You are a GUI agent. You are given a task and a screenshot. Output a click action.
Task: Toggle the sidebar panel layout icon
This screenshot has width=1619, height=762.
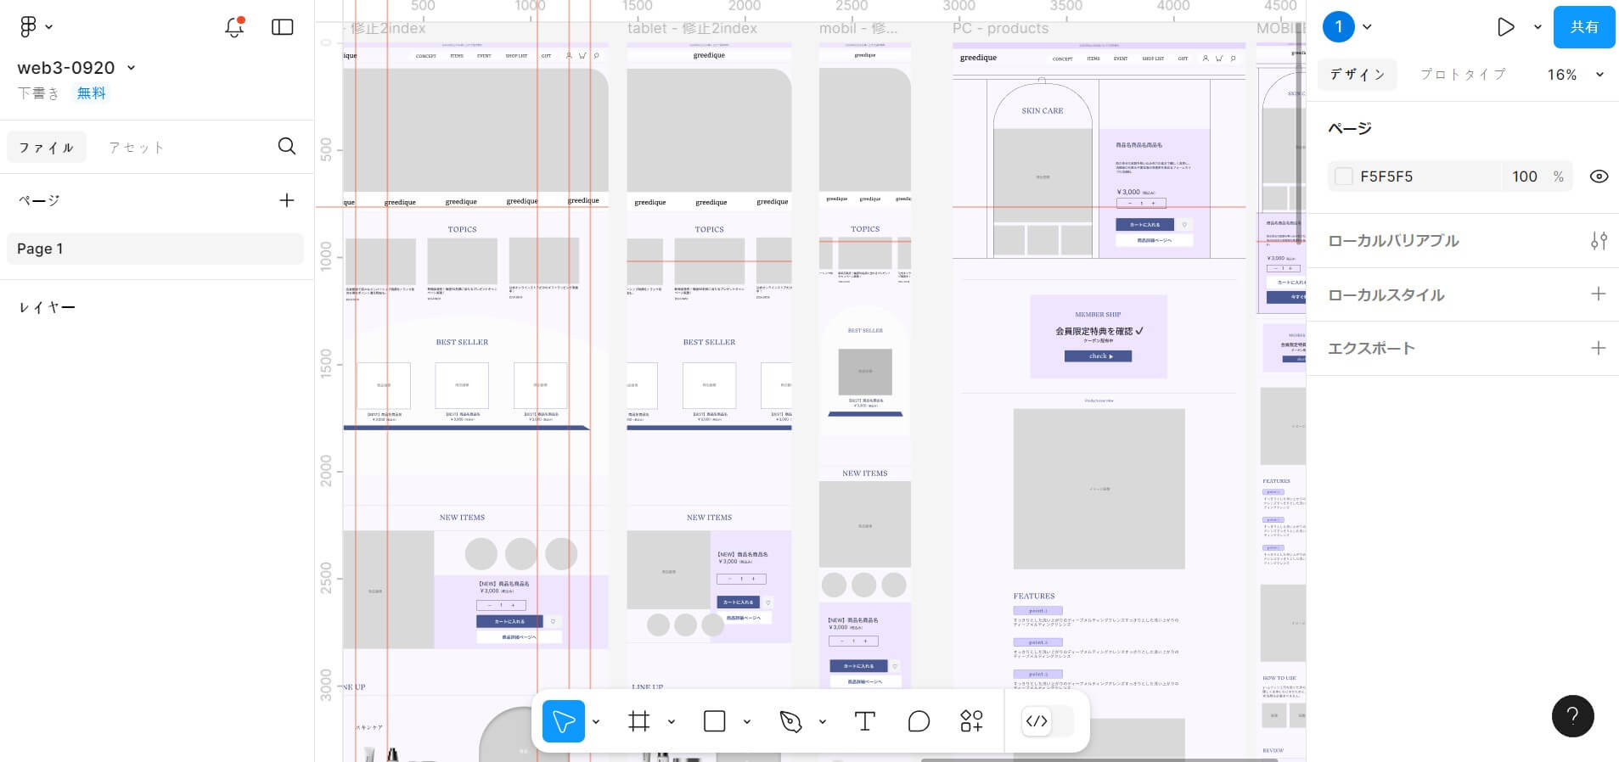tap(282, 27)
